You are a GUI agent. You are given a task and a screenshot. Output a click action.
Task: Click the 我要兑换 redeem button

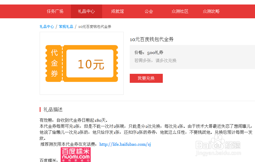pos(146,78)
